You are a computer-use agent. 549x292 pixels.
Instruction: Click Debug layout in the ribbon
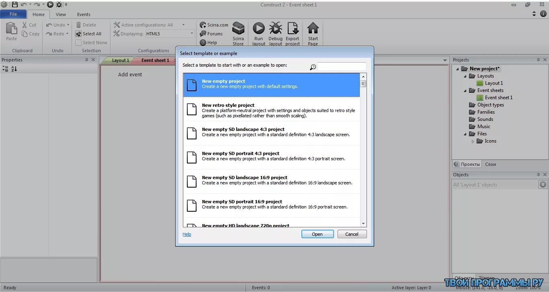point(276,34)
